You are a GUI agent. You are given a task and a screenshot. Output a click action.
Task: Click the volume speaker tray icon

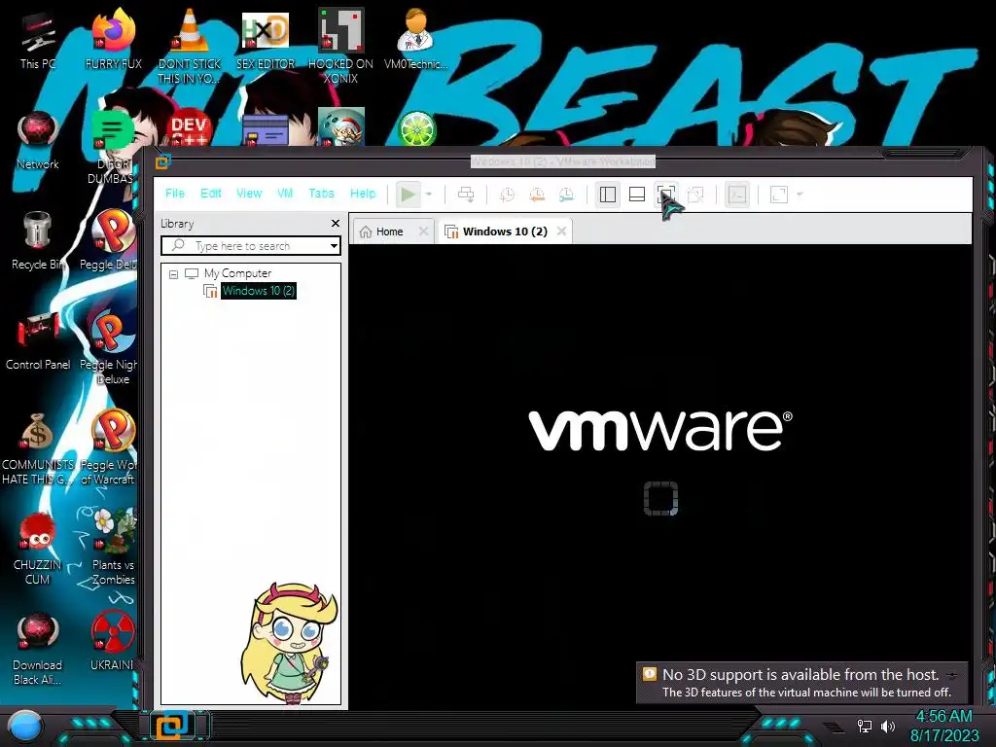point(888,726)
